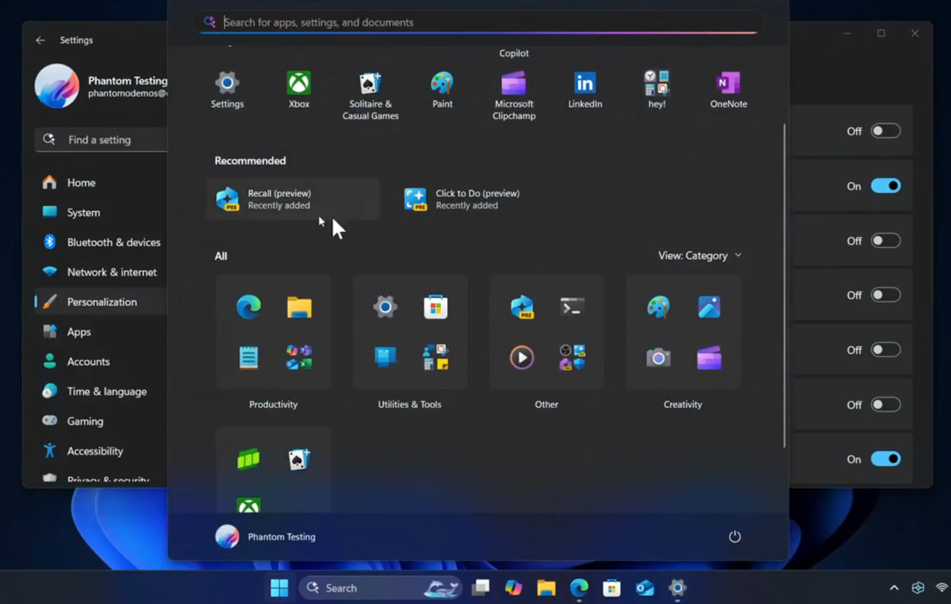The image size is (951, 604).
Task: Expand Productivity group's Microsoft 365 apps cluster
Action: [x=299, y=358]
